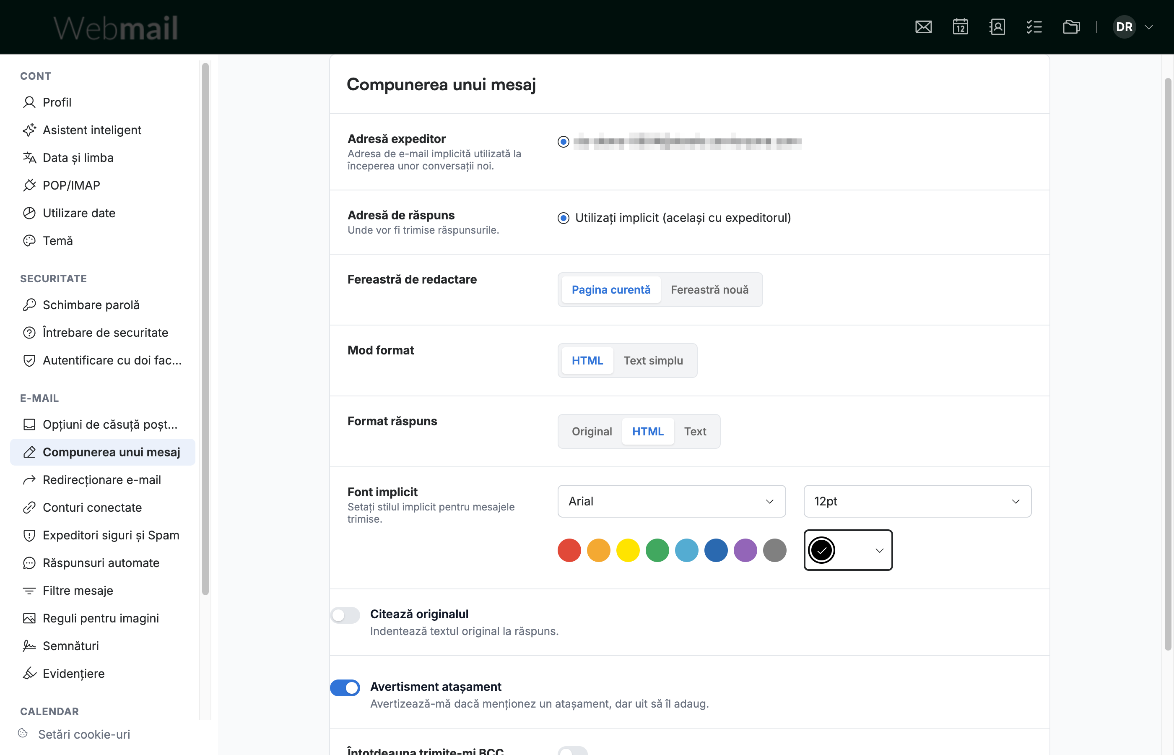Viewport: 1174px width, 755px height.
Task: Open the files folder icon
Action: pyautogui.click(x=1071, y=27)
